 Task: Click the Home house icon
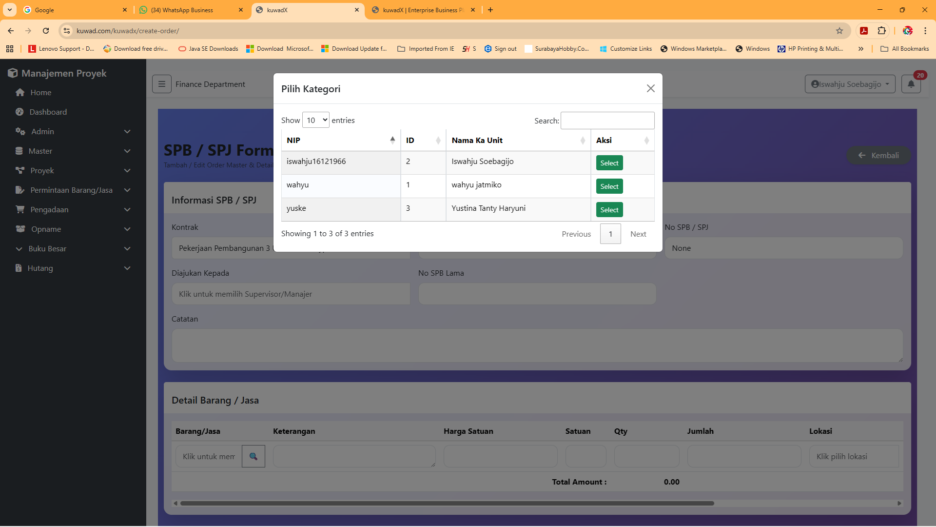(20, 93)
